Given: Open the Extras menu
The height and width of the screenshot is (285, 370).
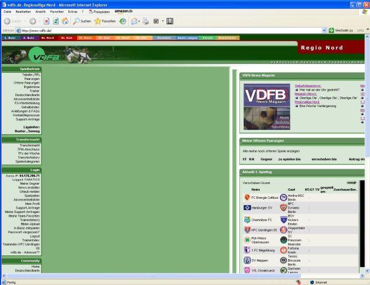Looking at the screenshot, I should point(72,11).
